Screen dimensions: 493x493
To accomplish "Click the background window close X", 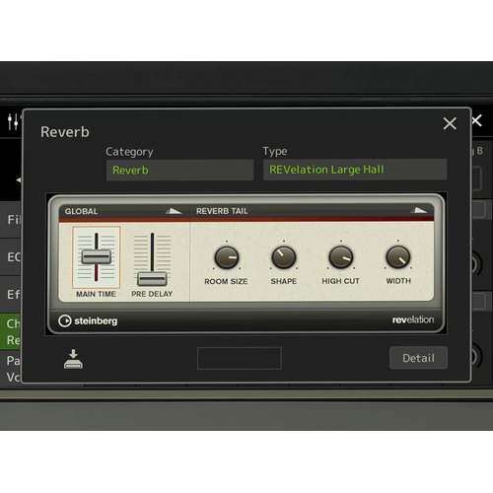I will coord(477,120).
